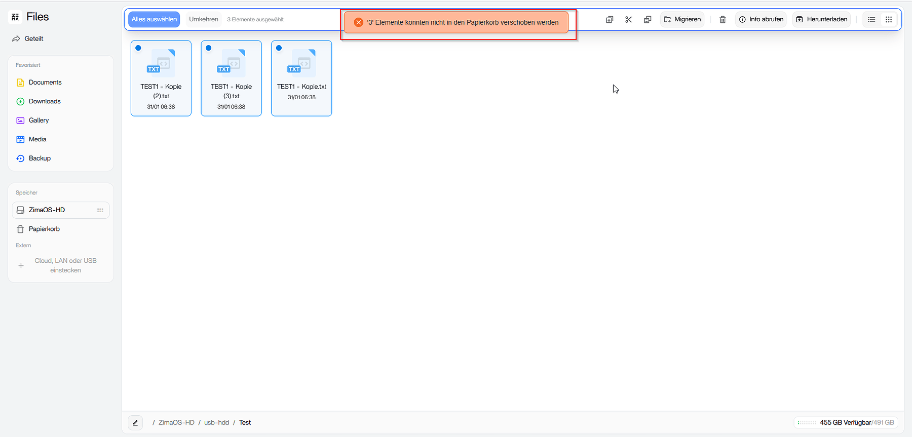Viewport: 912px width, 437px height.
Task: Click the duplicate icon left of scissors
Action: coord(610,19)
